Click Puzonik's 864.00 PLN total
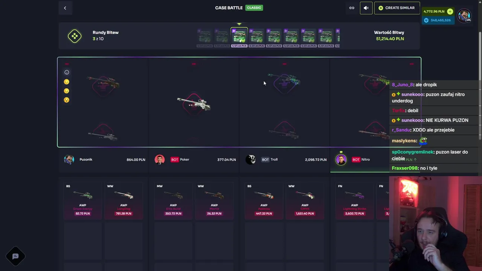 pos(136,160)
